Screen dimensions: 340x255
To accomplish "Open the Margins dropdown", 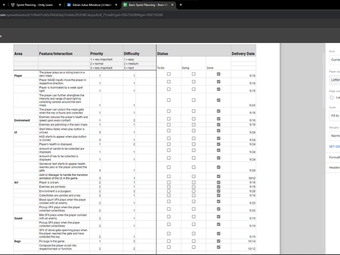I will tap(335, 136).
